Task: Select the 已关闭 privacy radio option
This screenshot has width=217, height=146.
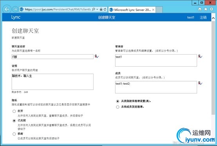Action: point(14,121)
